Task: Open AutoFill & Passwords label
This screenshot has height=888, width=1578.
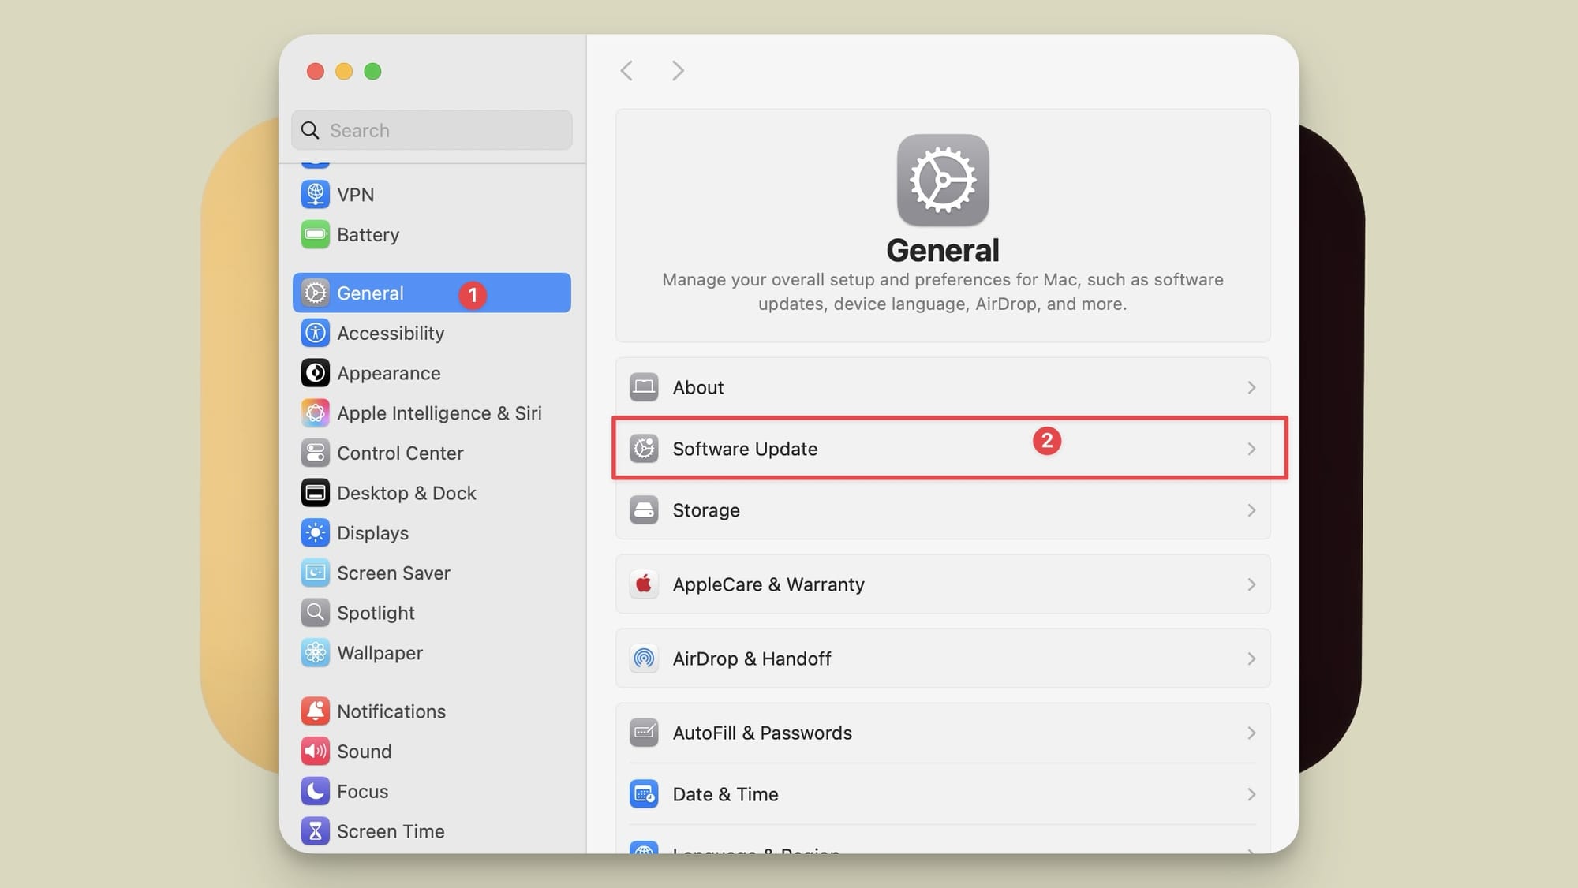Action: coord(762,733)
